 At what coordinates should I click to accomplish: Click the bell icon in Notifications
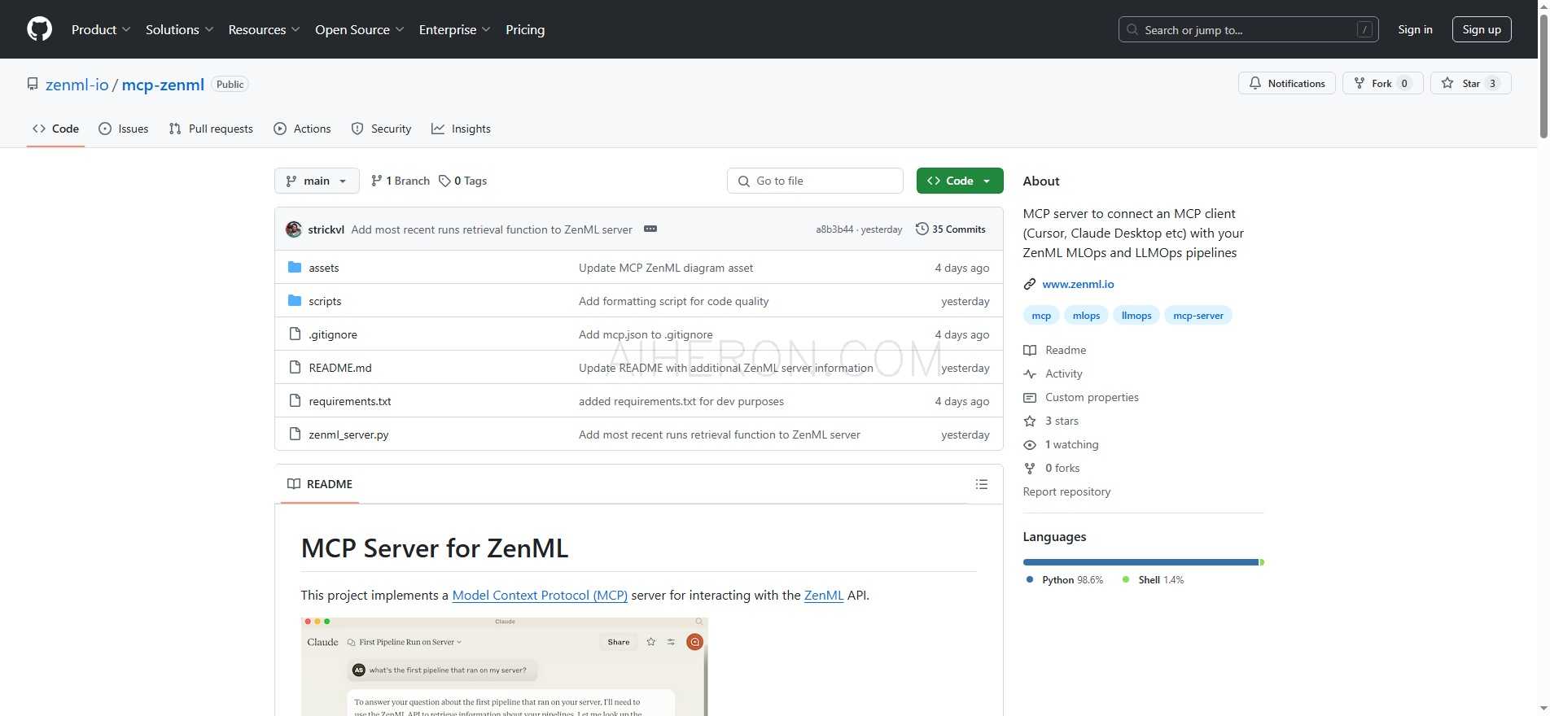tap(1255, 83)
